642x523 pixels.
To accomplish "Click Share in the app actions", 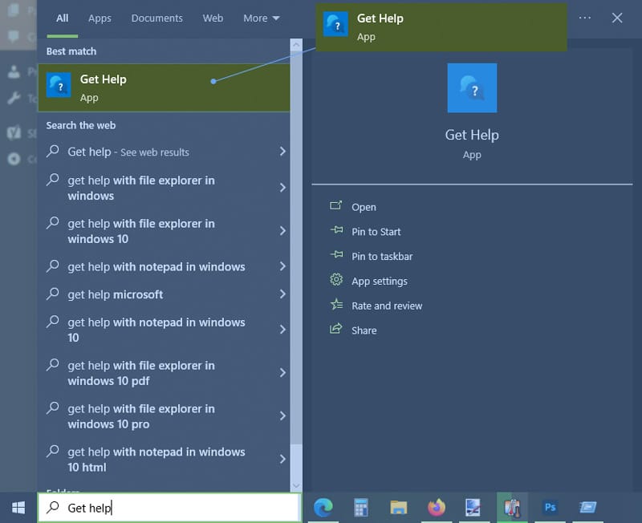I will click(x=364, y=330).
